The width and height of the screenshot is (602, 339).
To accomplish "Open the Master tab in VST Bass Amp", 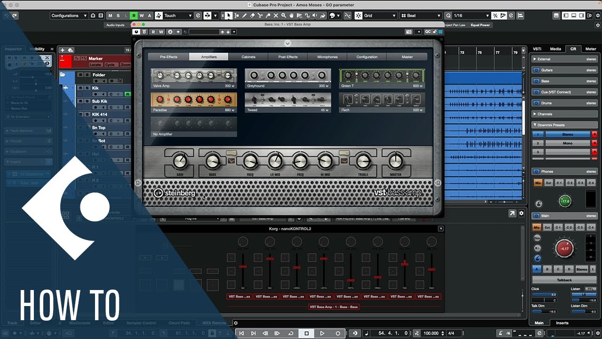I will point(407,57).
